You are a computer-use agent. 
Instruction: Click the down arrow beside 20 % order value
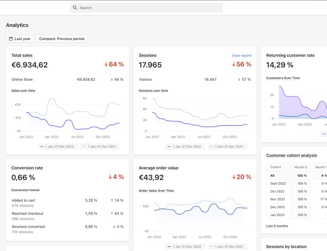(x=234, y=177)
